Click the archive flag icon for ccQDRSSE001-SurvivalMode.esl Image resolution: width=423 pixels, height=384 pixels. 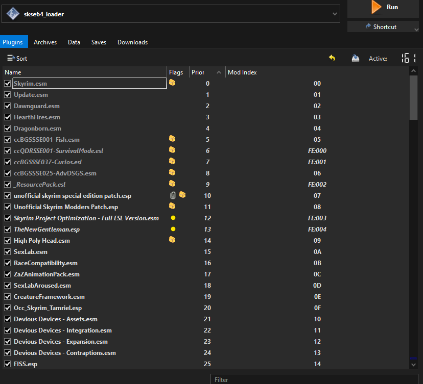tap(172, 150)
